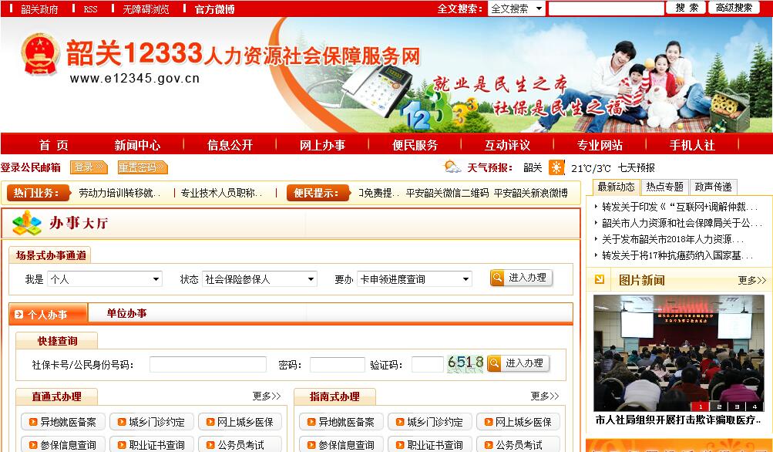Click the 社保卡号/公民身份号码 input field
The height and width of the screenshot is (452, 773).
click(x=207, y=365)
